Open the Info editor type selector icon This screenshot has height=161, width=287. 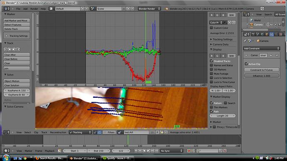[x=7, y=9]
